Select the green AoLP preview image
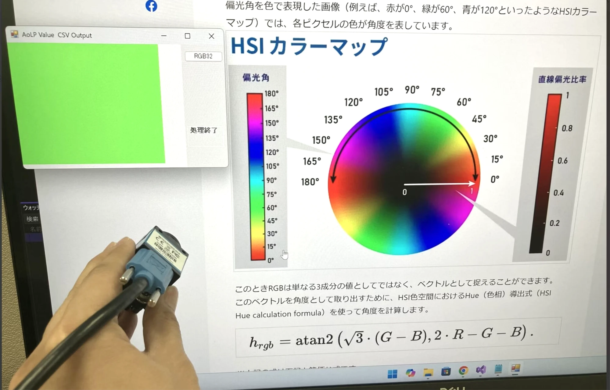Viewport: 610px width, 390px height. pos(91,102)
